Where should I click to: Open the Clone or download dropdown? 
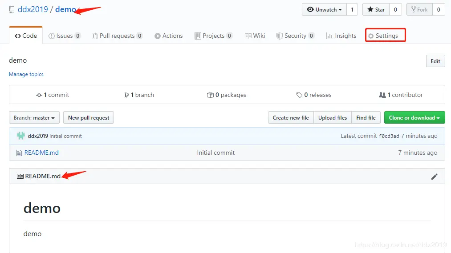tap(414, 118)
